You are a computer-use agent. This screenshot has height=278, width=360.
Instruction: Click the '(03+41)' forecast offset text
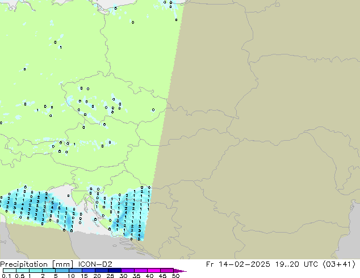[339, 264]
